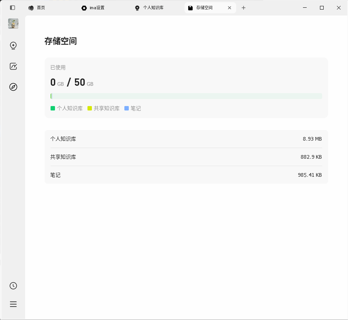The image size is (348, 320).
Task: Maximize the window
Action: coord(322,8)
